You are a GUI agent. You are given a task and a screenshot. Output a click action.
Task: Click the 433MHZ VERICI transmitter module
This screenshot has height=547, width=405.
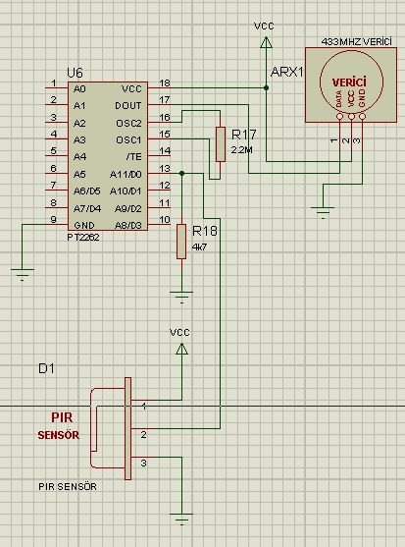351,85
